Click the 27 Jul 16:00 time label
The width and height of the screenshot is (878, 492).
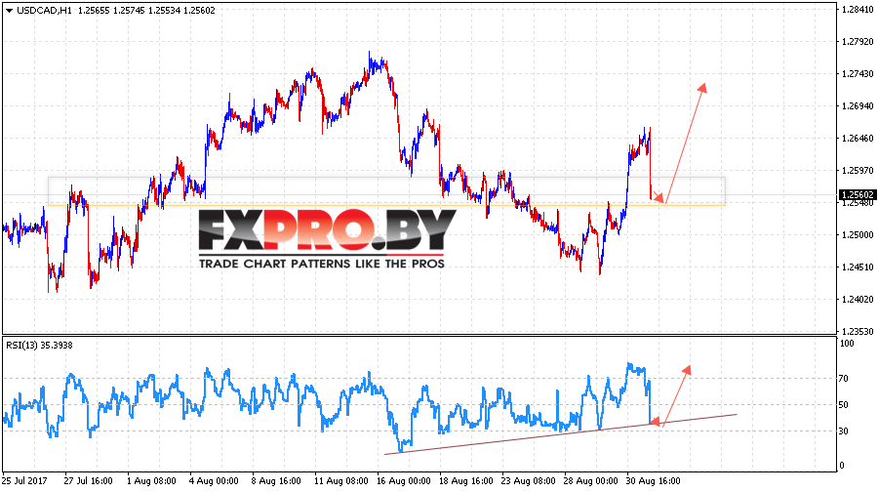88,481
